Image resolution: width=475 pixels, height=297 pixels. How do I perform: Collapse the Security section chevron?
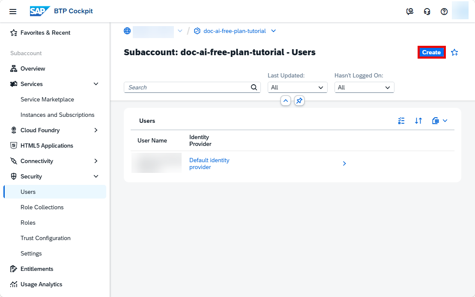coord(96,176)
